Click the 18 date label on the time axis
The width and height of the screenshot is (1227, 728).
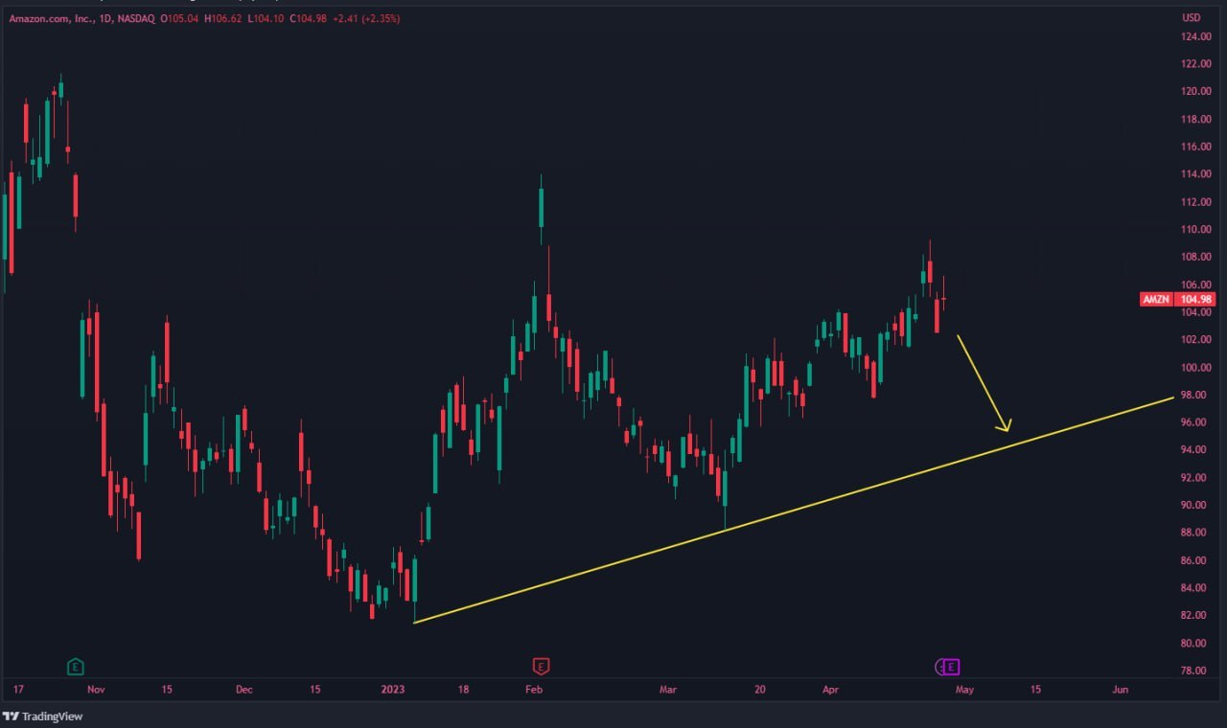click(464, 690)
